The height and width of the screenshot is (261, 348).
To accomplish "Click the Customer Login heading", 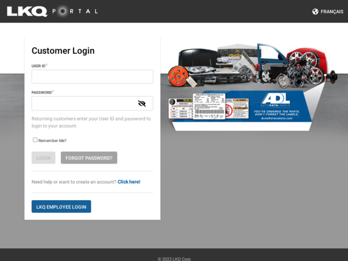I will coord(63,50).
